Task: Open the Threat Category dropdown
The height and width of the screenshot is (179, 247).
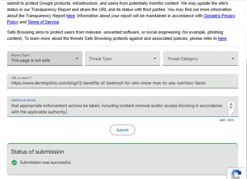Action: point(200,58)
